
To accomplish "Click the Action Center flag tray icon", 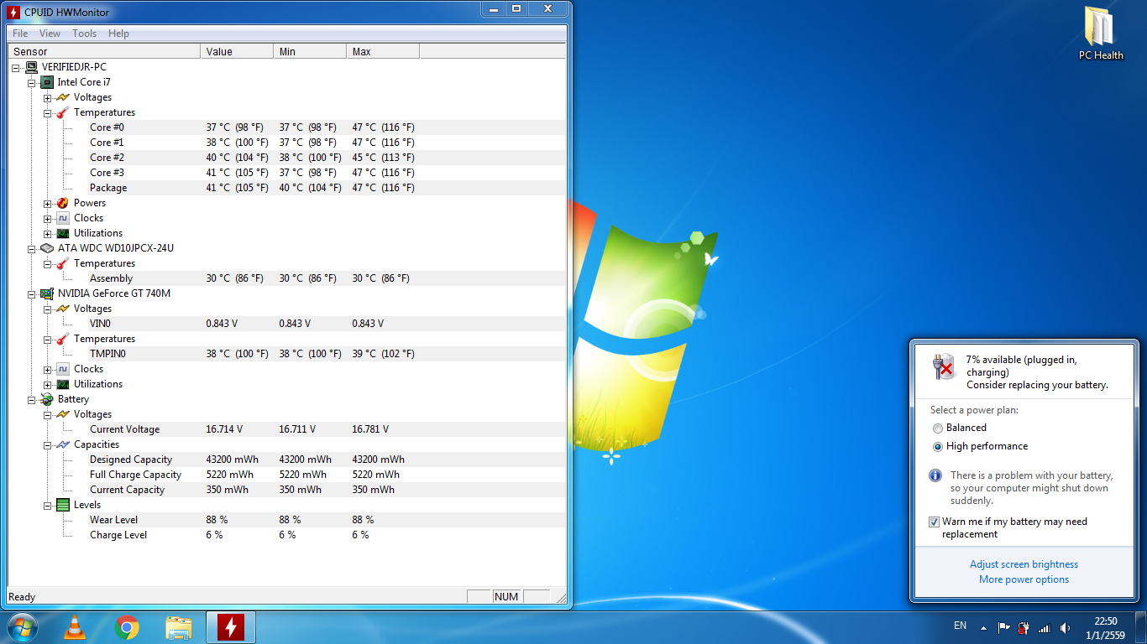I will (1003, 627).
